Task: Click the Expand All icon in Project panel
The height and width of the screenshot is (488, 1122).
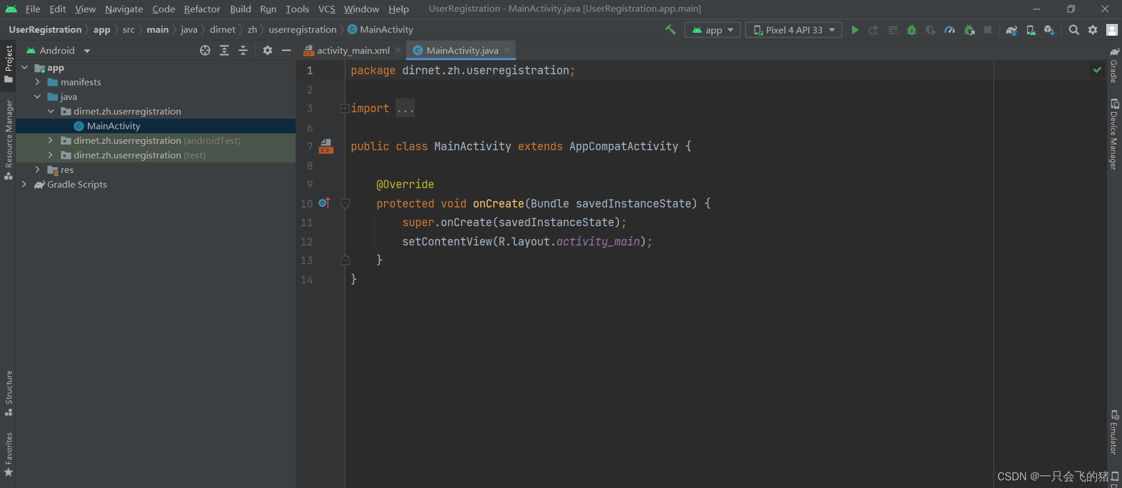Action: point(224,50)
